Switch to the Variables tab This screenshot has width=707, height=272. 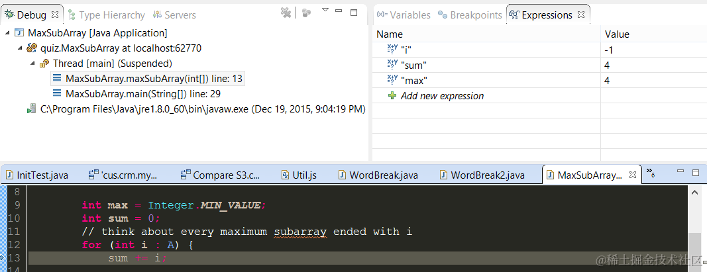pyautogui.click(x=403, y=15)
